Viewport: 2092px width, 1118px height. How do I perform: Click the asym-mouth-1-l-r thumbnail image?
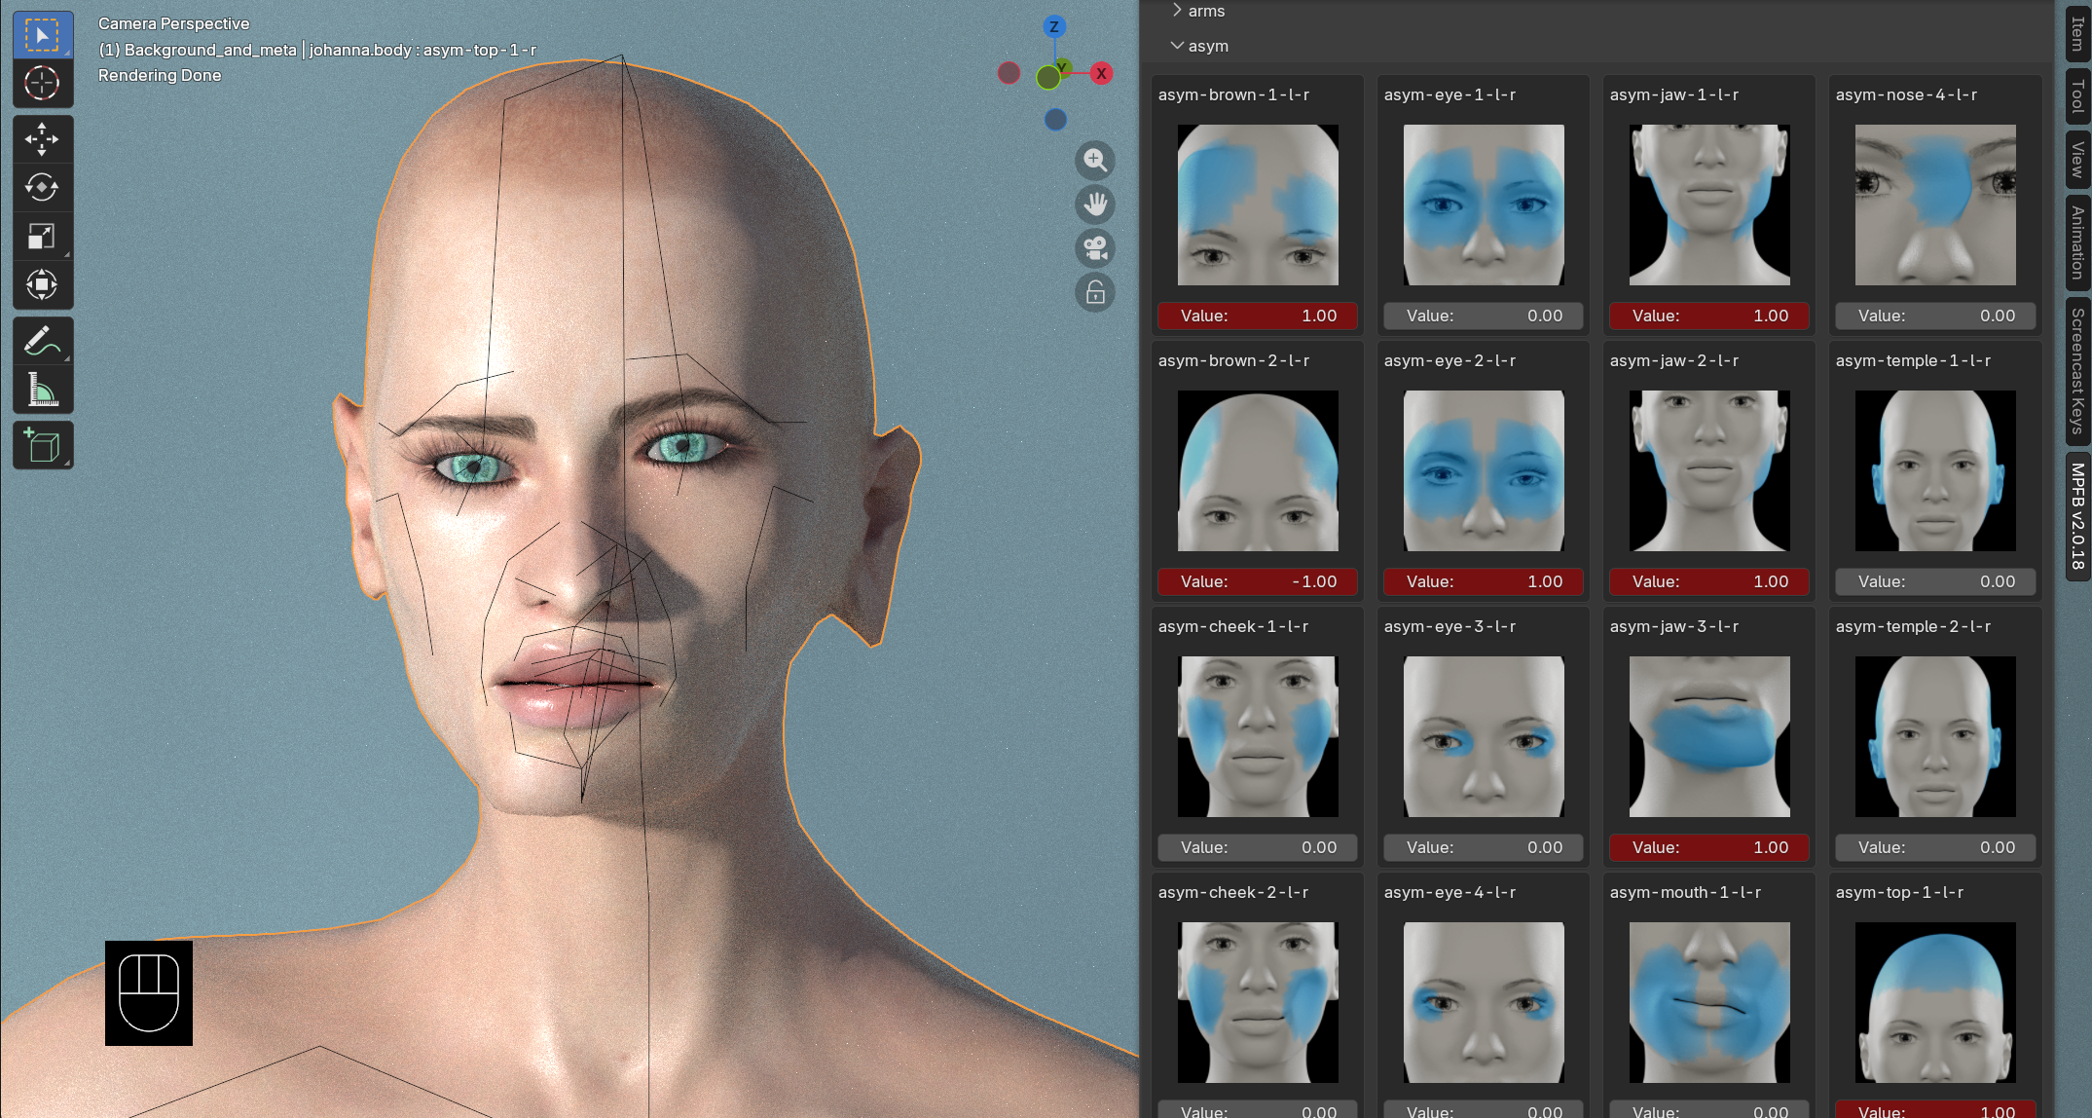[1709, 1002]
